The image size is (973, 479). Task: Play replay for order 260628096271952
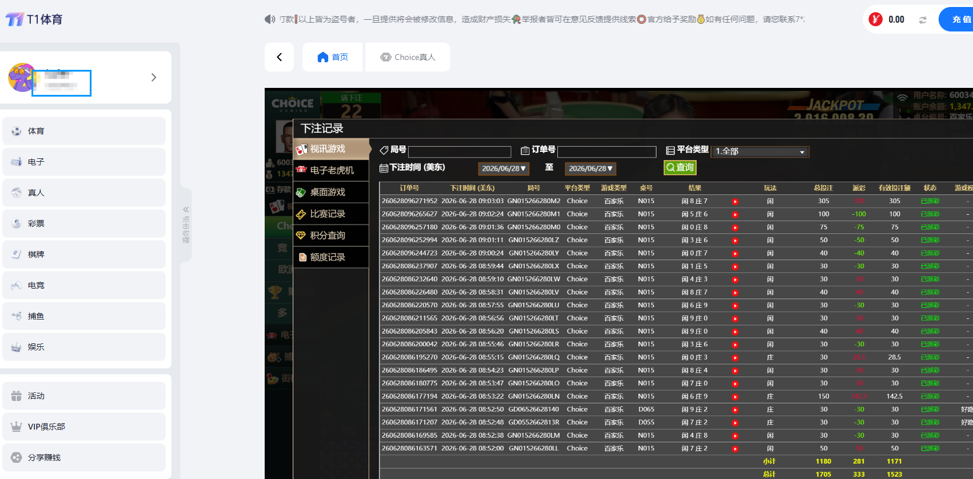click(x=735, y=201)
